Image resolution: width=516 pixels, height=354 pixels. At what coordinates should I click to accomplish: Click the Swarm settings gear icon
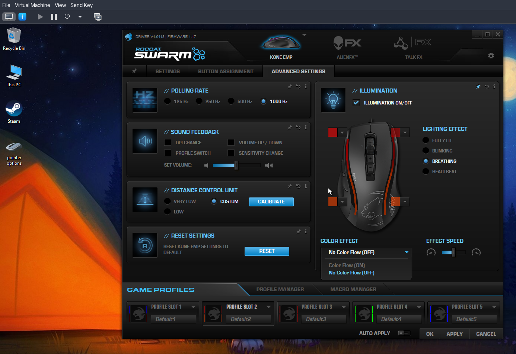[x=491, y=55]
